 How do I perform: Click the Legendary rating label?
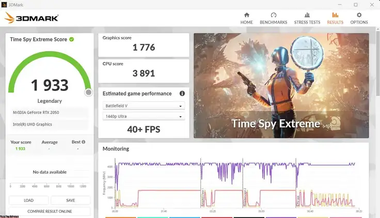pyautogui.click(x=50, y=101)
